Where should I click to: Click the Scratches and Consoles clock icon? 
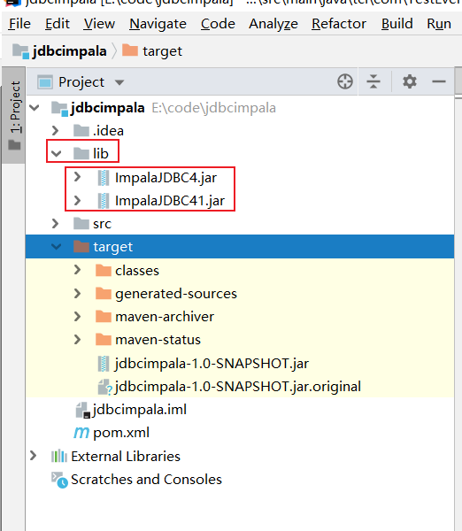tap(59, 480)
